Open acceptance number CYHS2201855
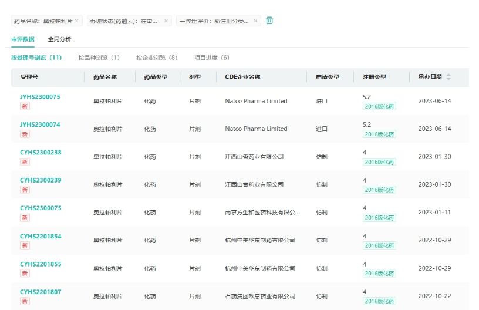 click(x=41, y=264)
